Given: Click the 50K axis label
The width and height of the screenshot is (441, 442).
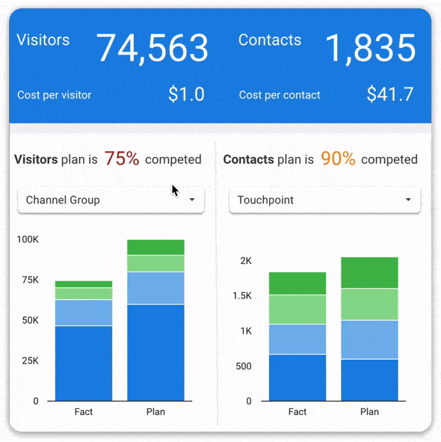Looking at the screenshot, I should (x=31, y=320).
